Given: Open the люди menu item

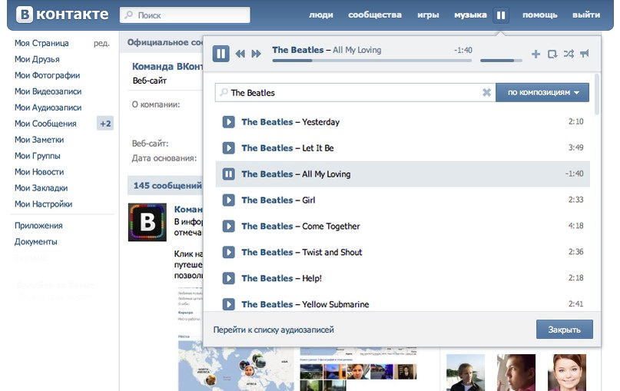Looking at the screenshot, I should [x=320, y=15].
